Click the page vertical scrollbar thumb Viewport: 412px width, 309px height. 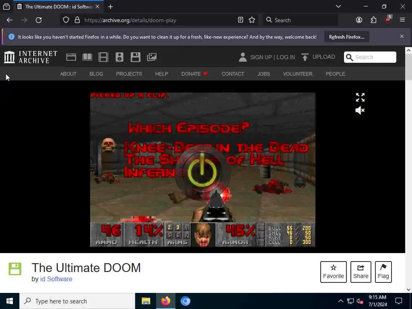click(408, 67)
